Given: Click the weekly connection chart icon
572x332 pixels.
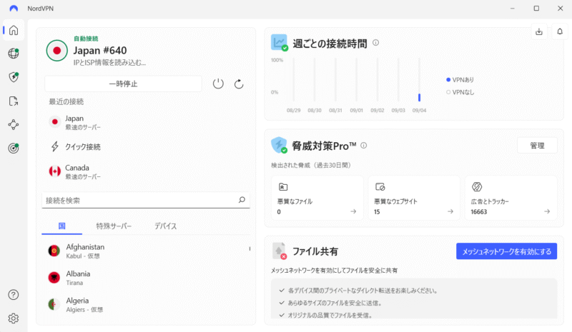Looking at the screenshot, I should 280,43.
